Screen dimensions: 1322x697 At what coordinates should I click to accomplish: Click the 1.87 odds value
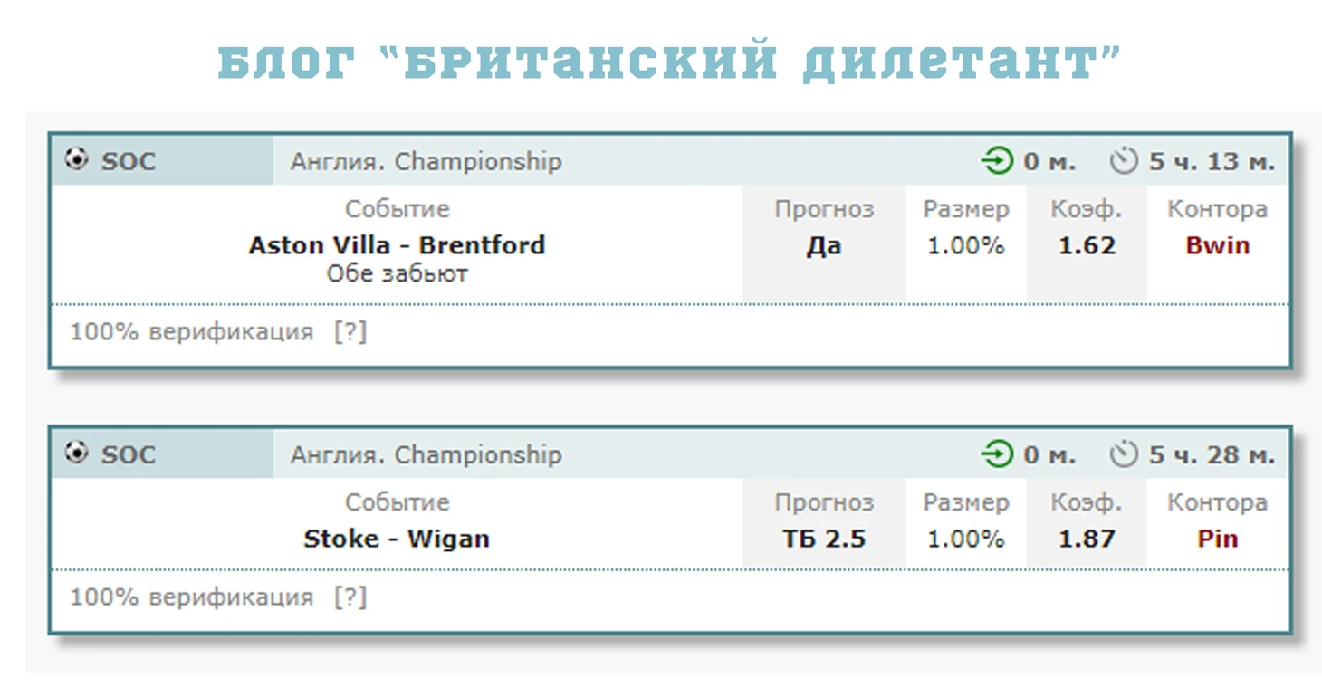click(x=1087, y=539)
